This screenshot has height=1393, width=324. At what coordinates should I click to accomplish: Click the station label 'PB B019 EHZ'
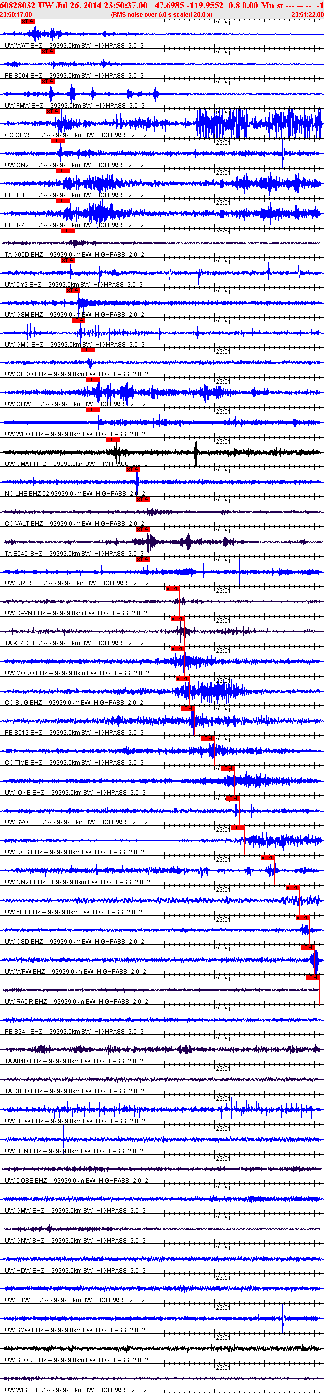23,733
